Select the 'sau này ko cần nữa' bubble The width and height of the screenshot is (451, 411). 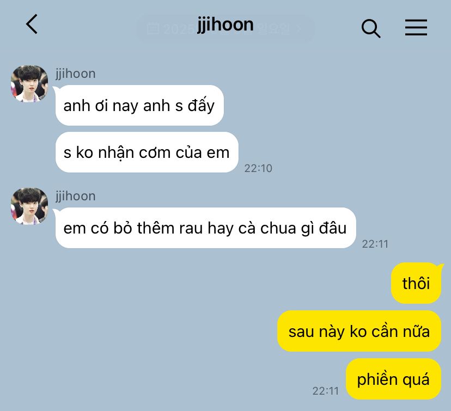(359, 331)
